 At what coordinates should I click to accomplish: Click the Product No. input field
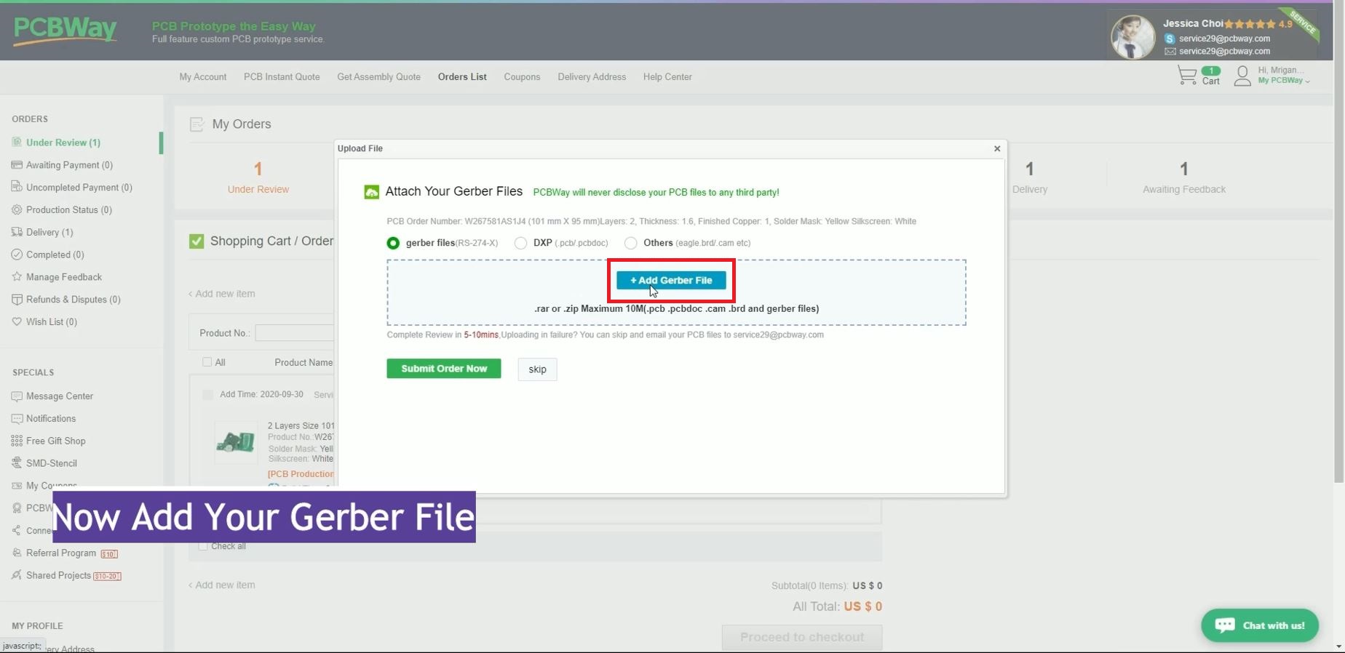[x=294, y=333]
